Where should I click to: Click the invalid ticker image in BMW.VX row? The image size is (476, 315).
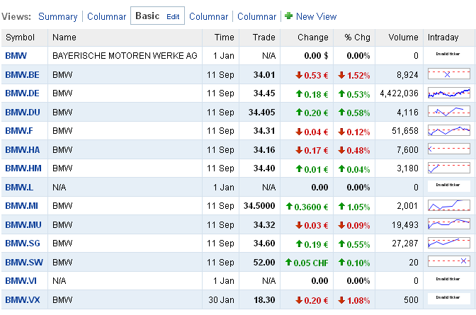448,298
